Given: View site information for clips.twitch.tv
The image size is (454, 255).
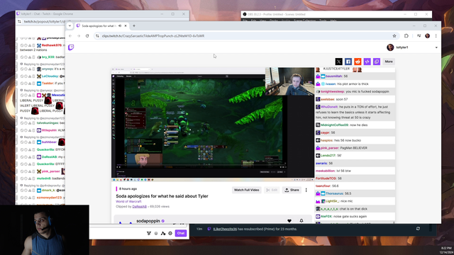Looking at the screenshot, I should [x=97, y=36].
